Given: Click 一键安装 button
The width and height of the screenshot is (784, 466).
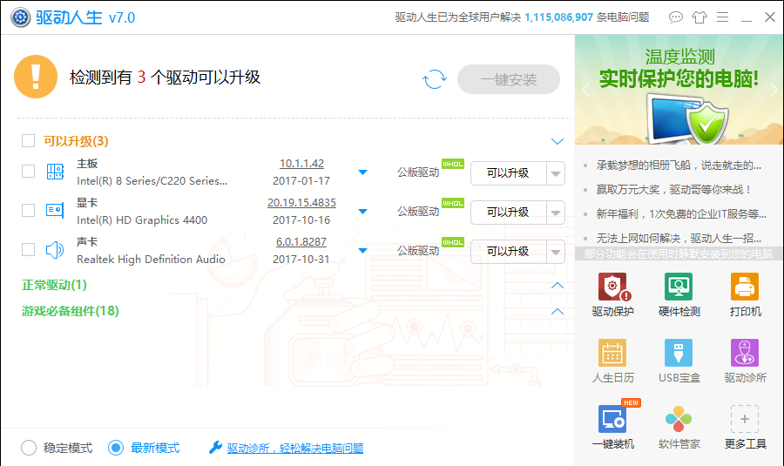Looking at the screenshot, I should coord(509,79).
